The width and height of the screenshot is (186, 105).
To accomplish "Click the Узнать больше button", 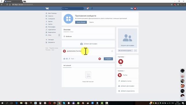I will (81, 22).
